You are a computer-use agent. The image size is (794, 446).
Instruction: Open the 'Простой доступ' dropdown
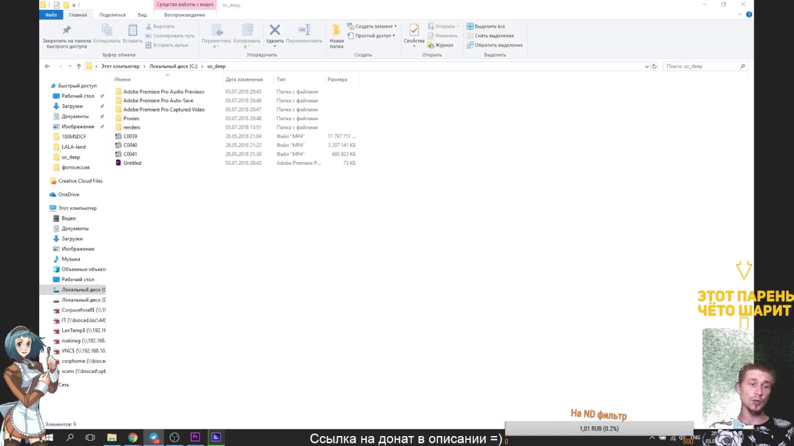coord(371,36)
